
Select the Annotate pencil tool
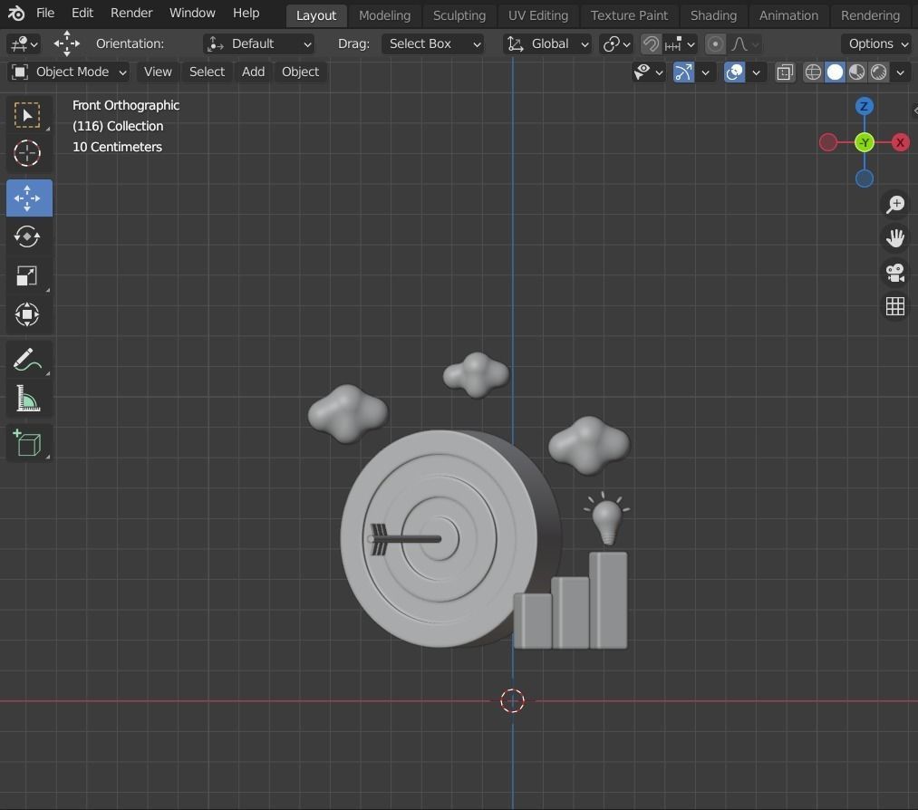27,360
